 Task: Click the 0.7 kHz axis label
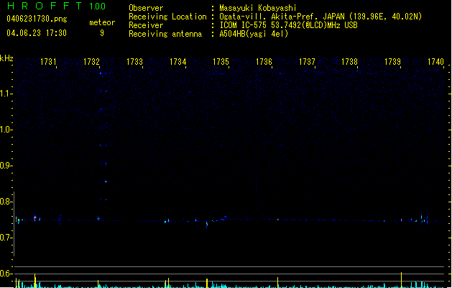point(6,238)
